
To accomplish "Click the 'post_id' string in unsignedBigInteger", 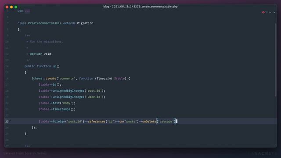I will point(94,91).
